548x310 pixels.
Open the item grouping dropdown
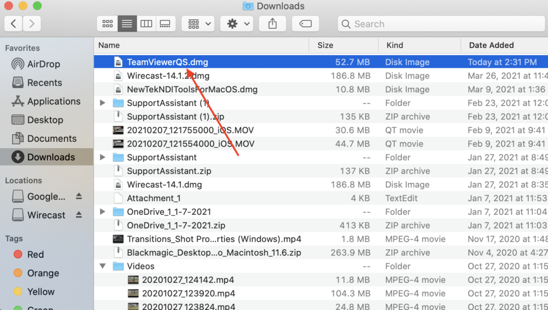[198, 24]
